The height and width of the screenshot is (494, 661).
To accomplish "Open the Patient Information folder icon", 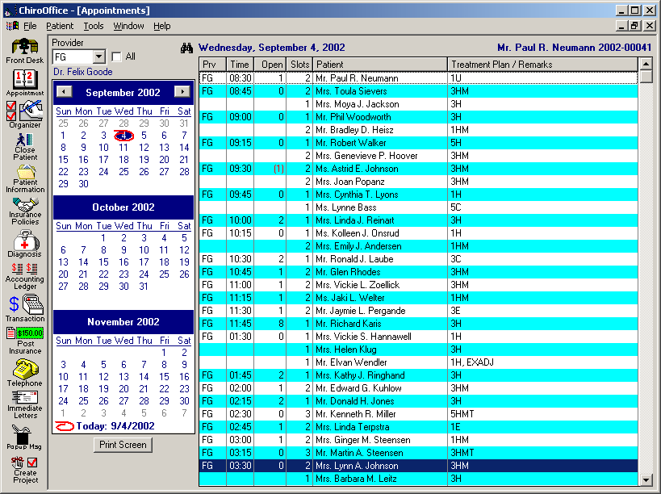I will (25, 178).
